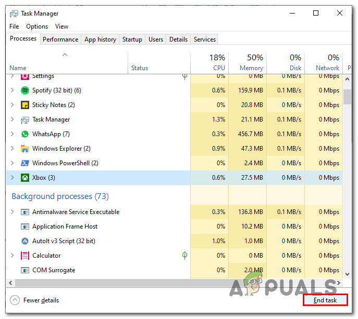This screenshot has width=358, height=319.
Task: Switch to the Details tab
Action: pos(178,39)
